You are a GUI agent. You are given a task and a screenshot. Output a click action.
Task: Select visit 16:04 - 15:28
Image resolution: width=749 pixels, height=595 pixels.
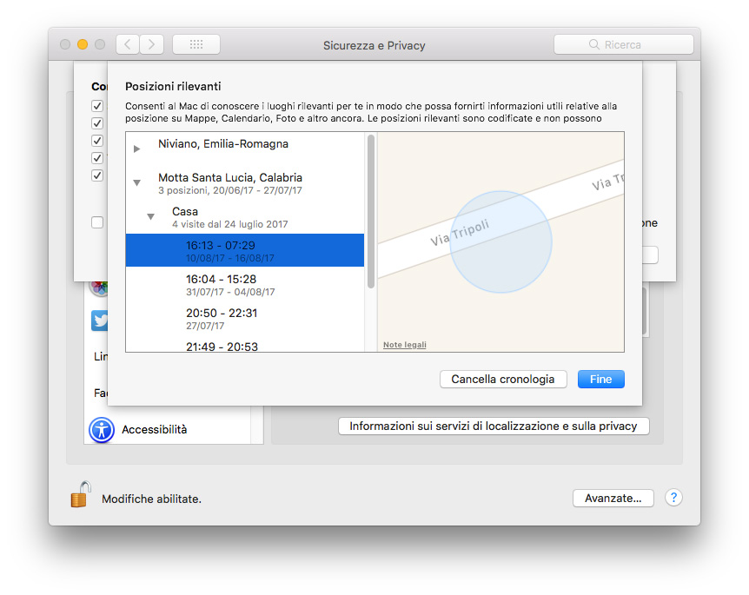point(245,285)
